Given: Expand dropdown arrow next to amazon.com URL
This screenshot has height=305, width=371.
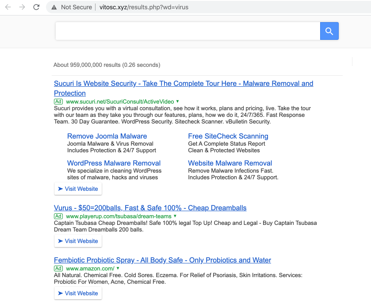Looking at the screenshot, I should tap(118, 269).
